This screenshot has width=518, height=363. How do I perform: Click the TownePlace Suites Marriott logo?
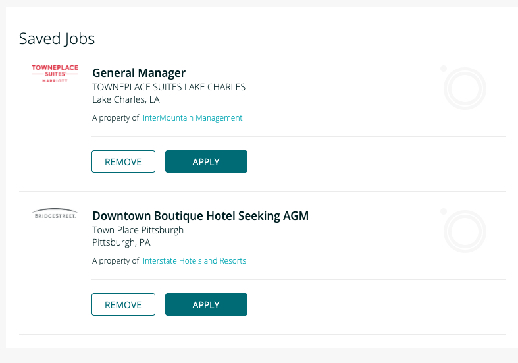55,73
